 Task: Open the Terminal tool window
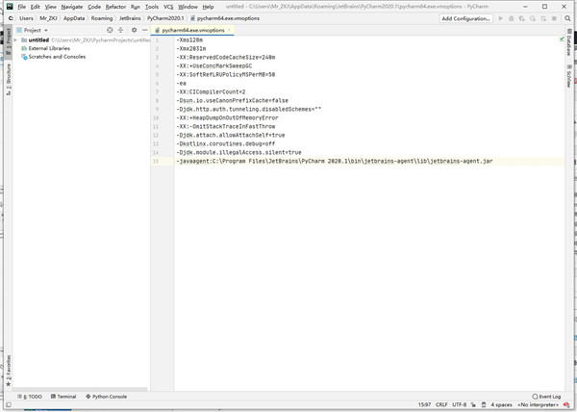63,397
